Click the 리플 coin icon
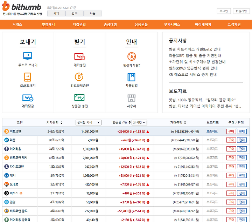Image resolution: width=252 pixels, height=222 pixels. (x=6, y=140)
